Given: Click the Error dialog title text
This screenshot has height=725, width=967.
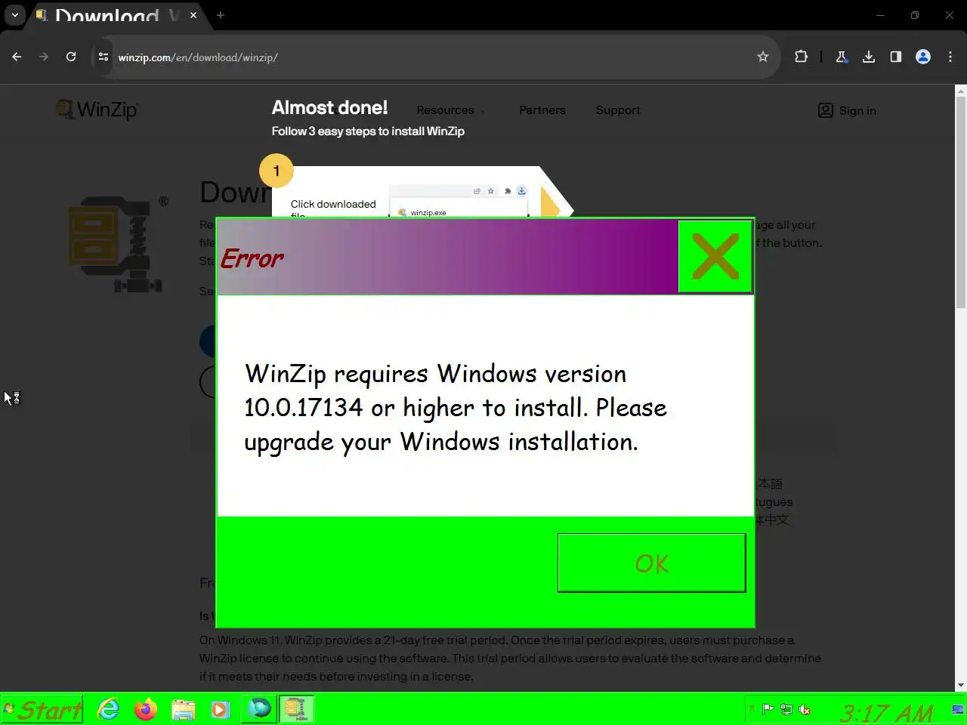Looking at the screenshot, I should 252,258.
